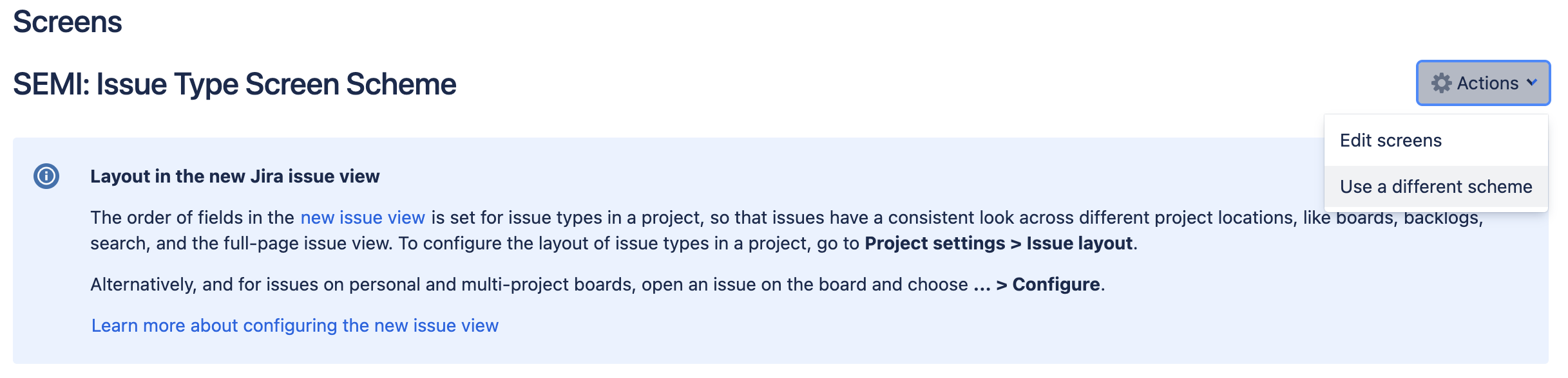This screenshot has height=378, width=1568.
Task: Expand the Actions dropdown chevron arrow
Action: (x=1532, y=83)
